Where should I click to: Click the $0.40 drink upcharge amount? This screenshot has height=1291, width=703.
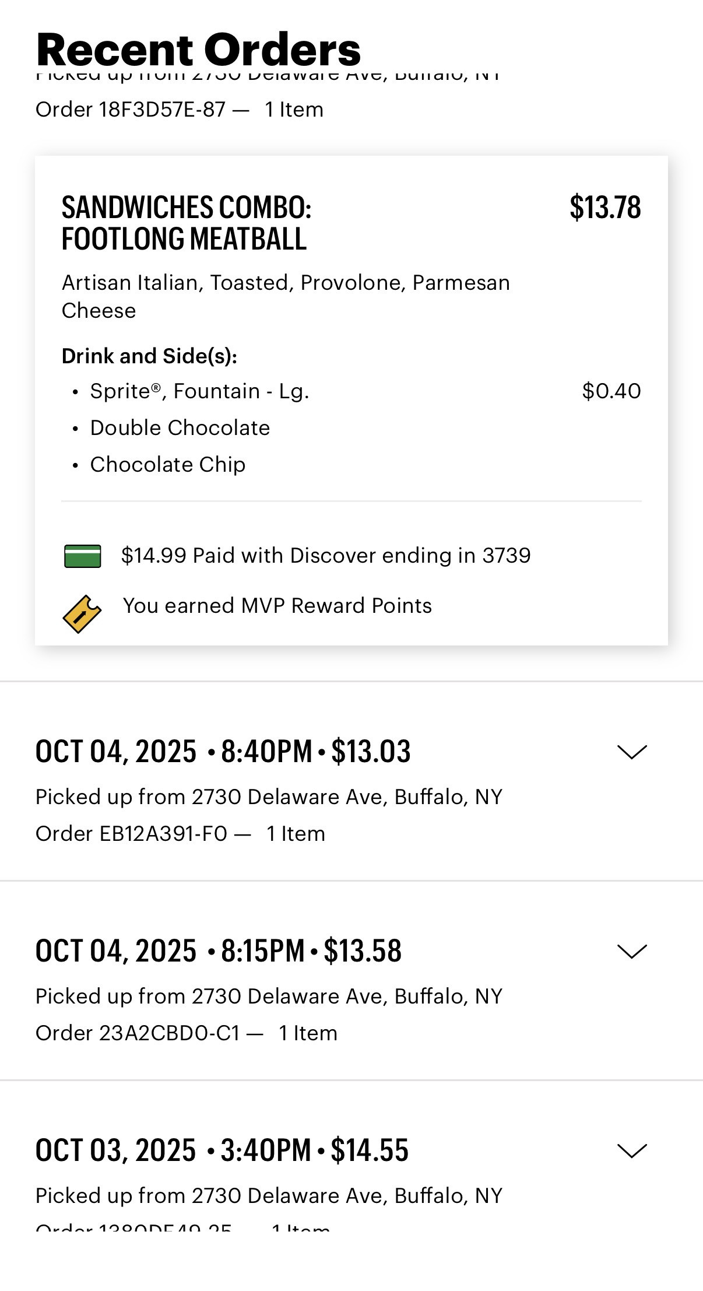(x=611, y=391)
